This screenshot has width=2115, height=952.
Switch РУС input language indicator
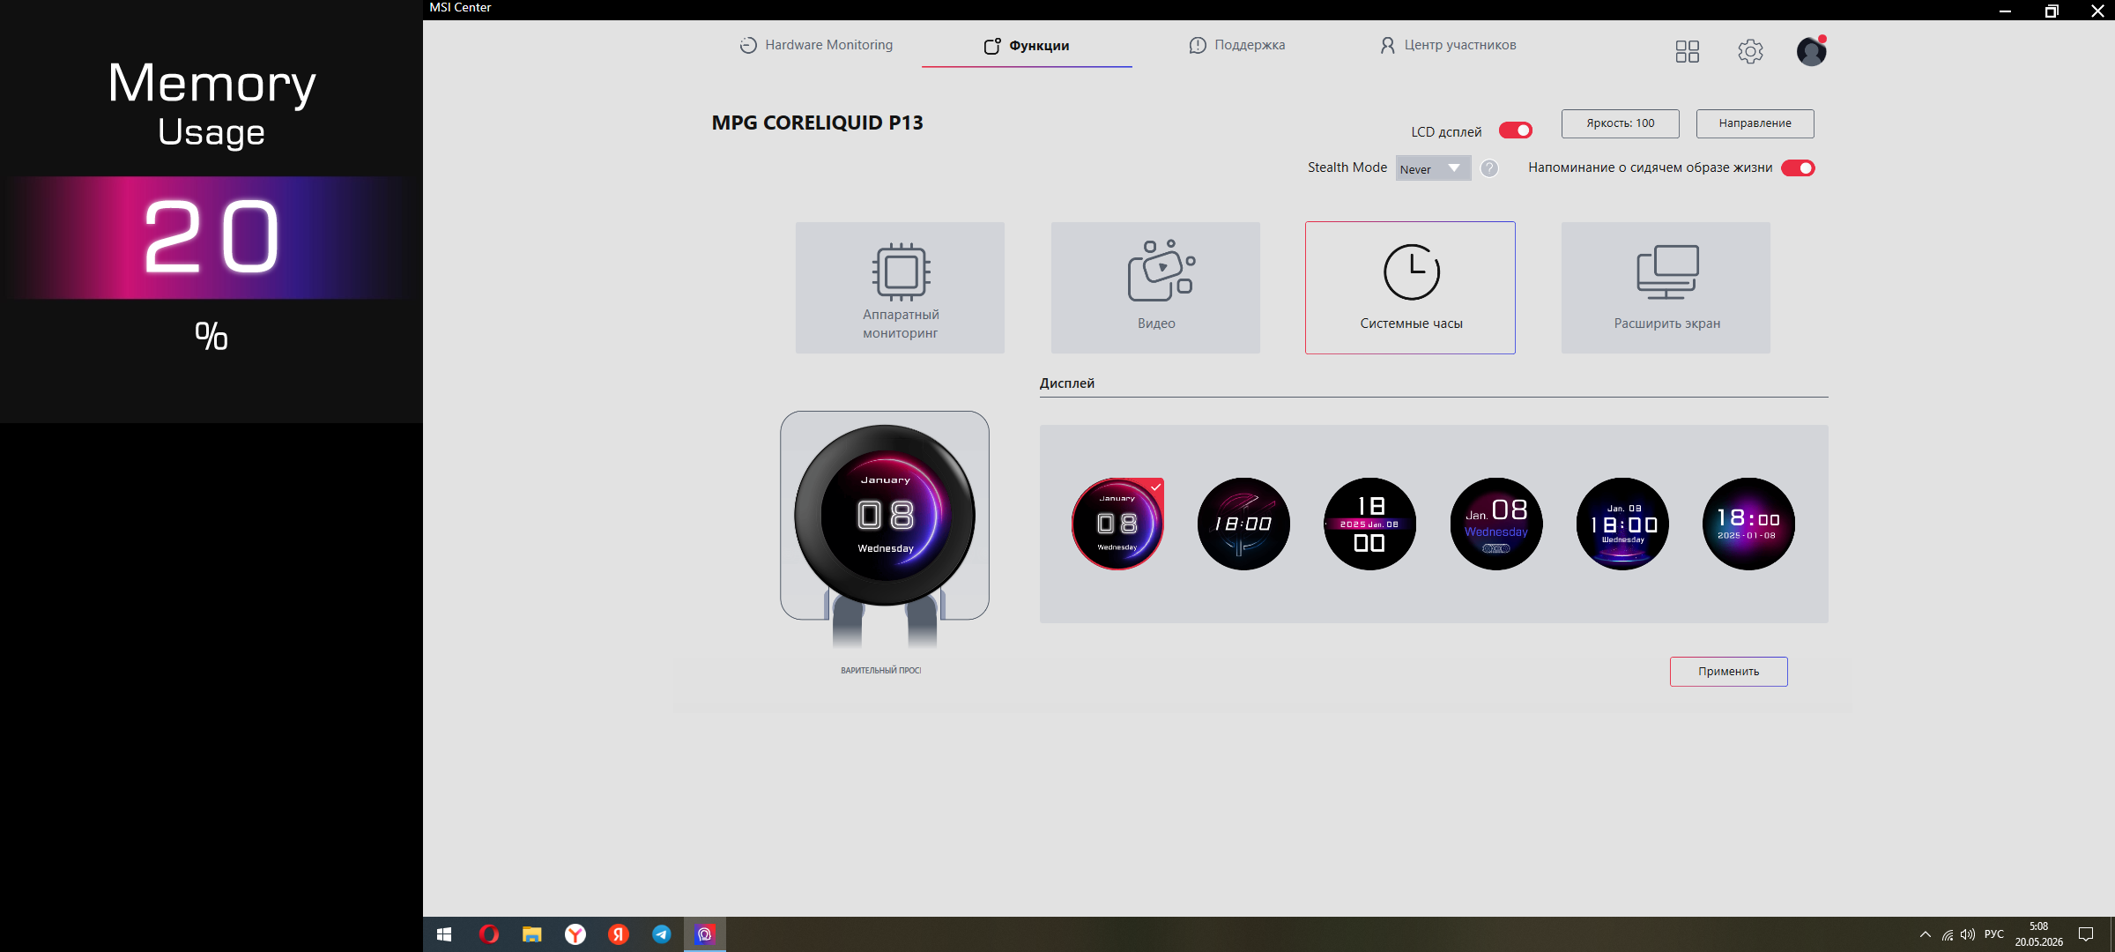(1994, 934)
